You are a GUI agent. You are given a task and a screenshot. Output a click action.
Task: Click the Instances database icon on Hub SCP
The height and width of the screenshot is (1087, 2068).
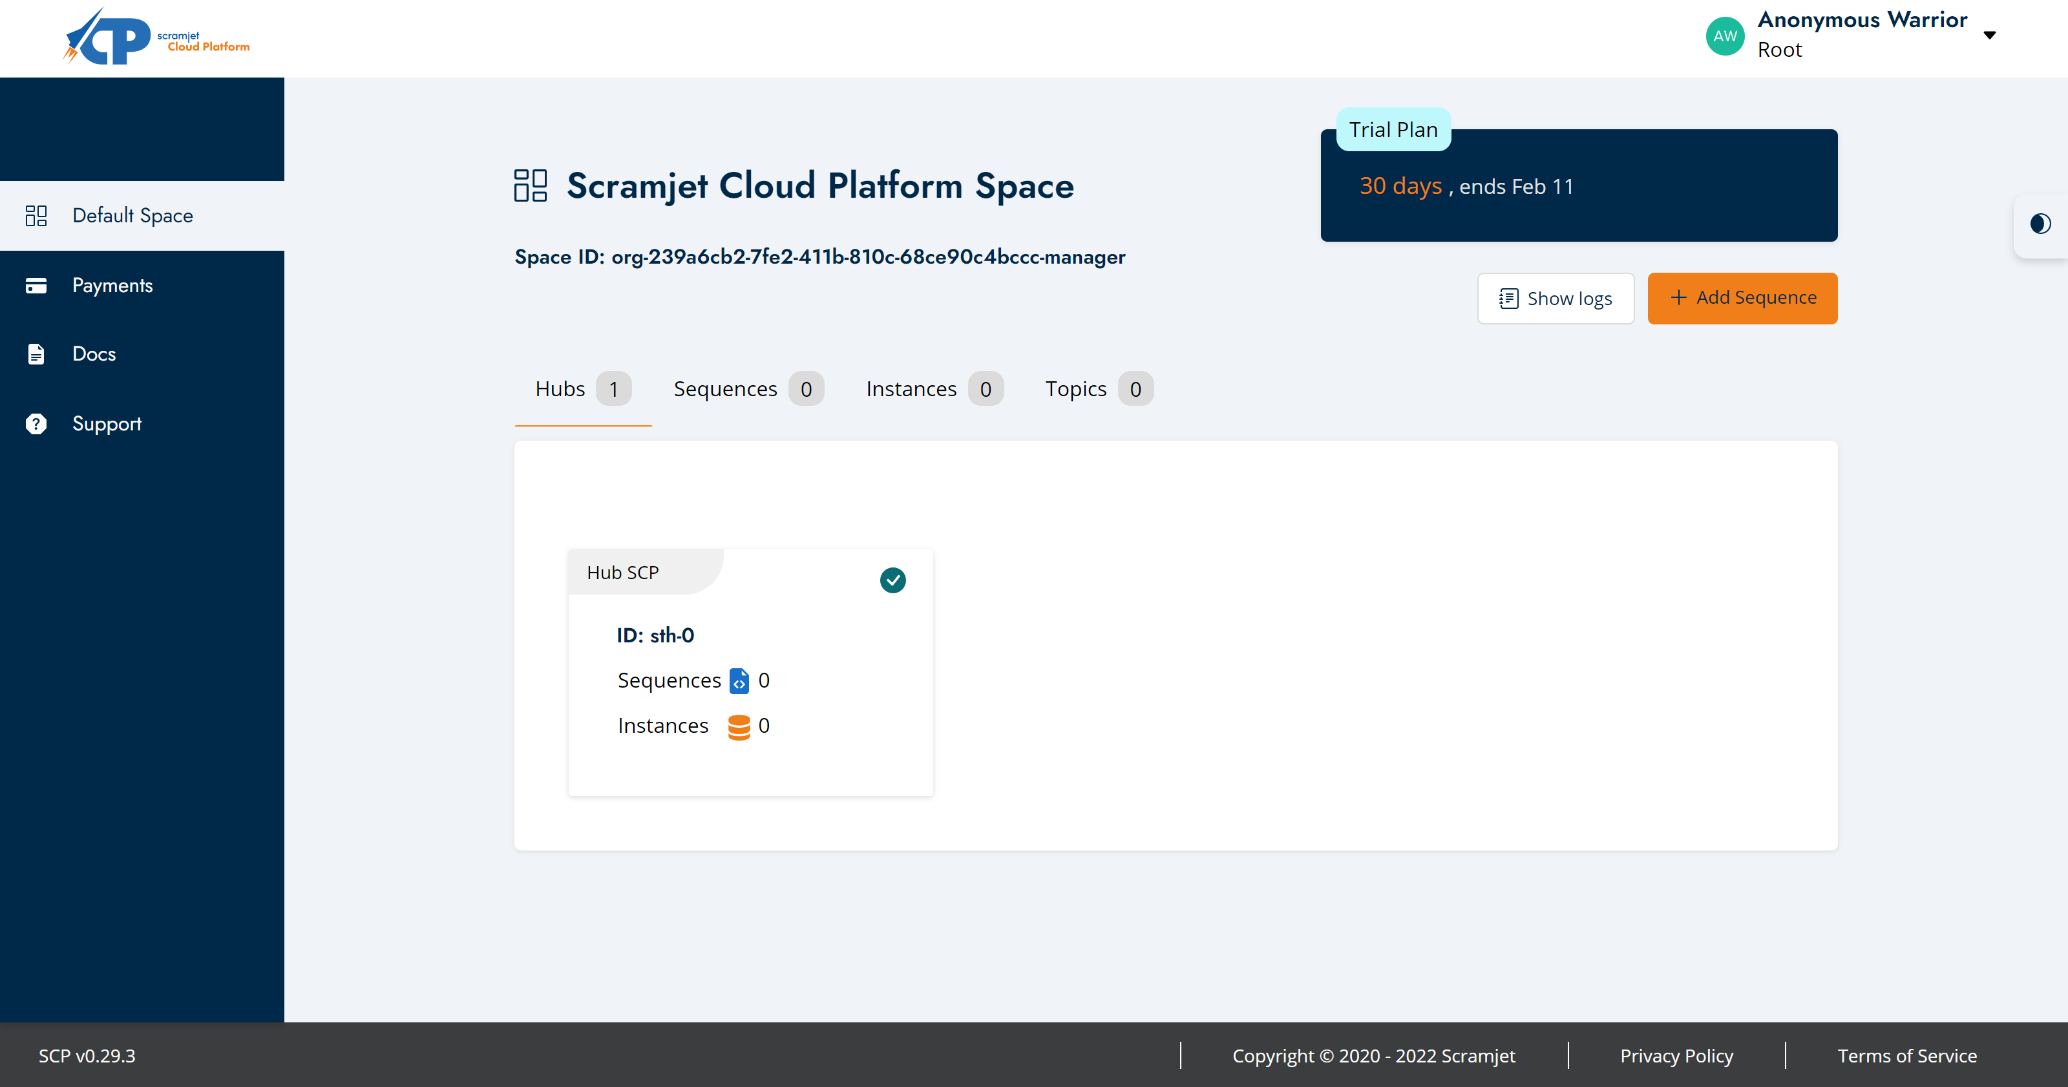click(739, 725)
